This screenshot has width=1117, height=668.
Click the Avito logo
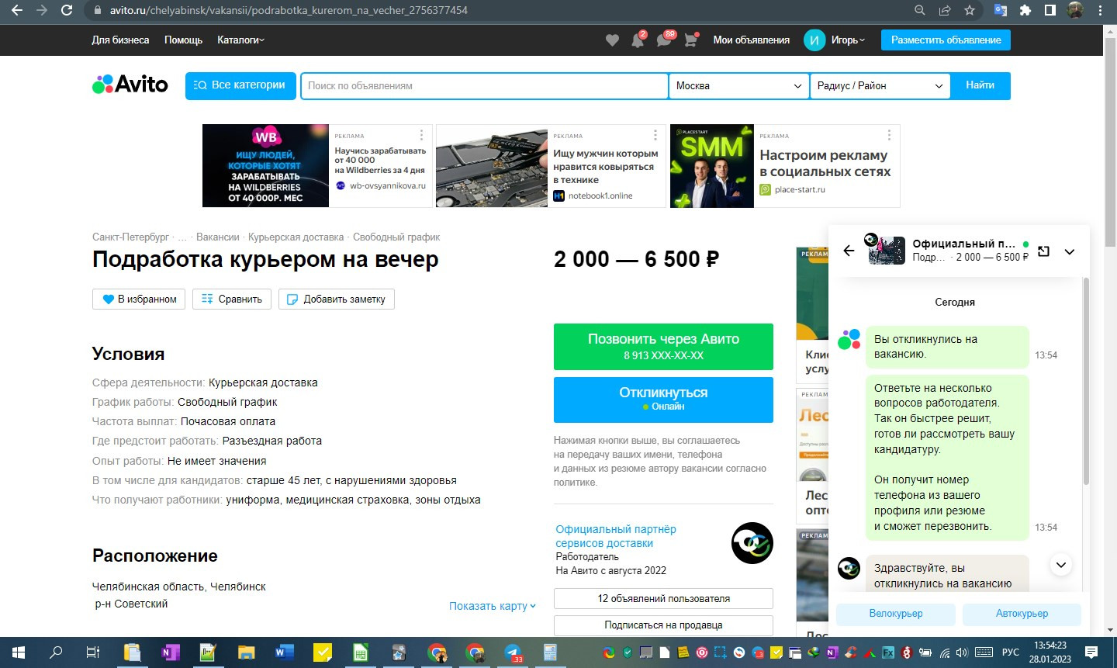pos(130,85)
